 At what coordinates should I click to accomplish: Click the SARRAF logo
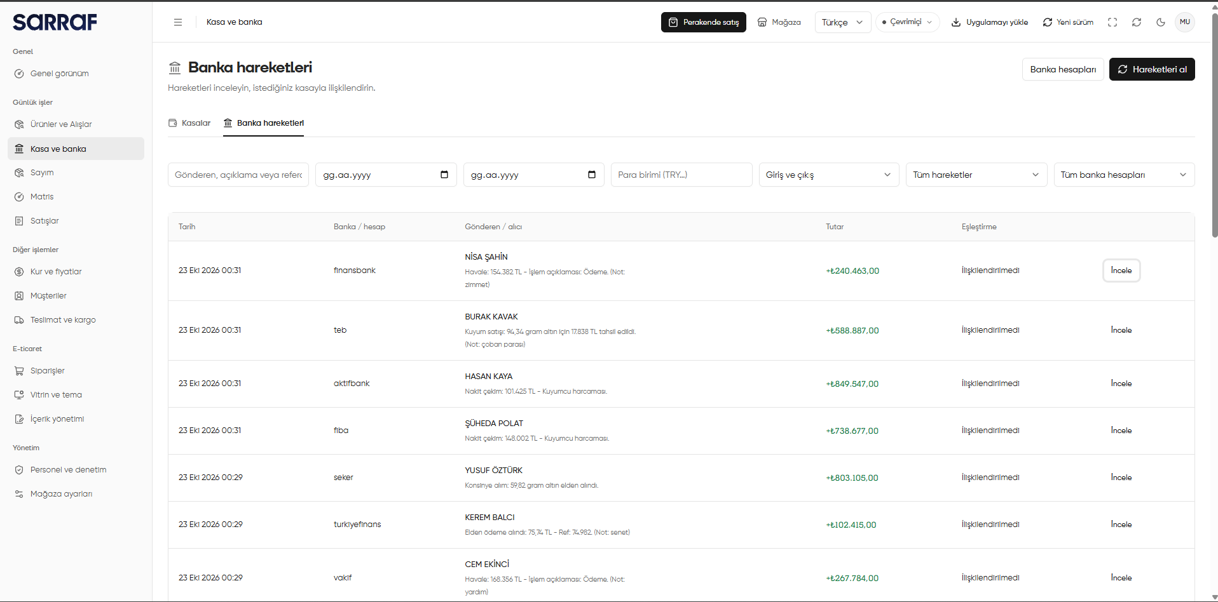(55, 22)
